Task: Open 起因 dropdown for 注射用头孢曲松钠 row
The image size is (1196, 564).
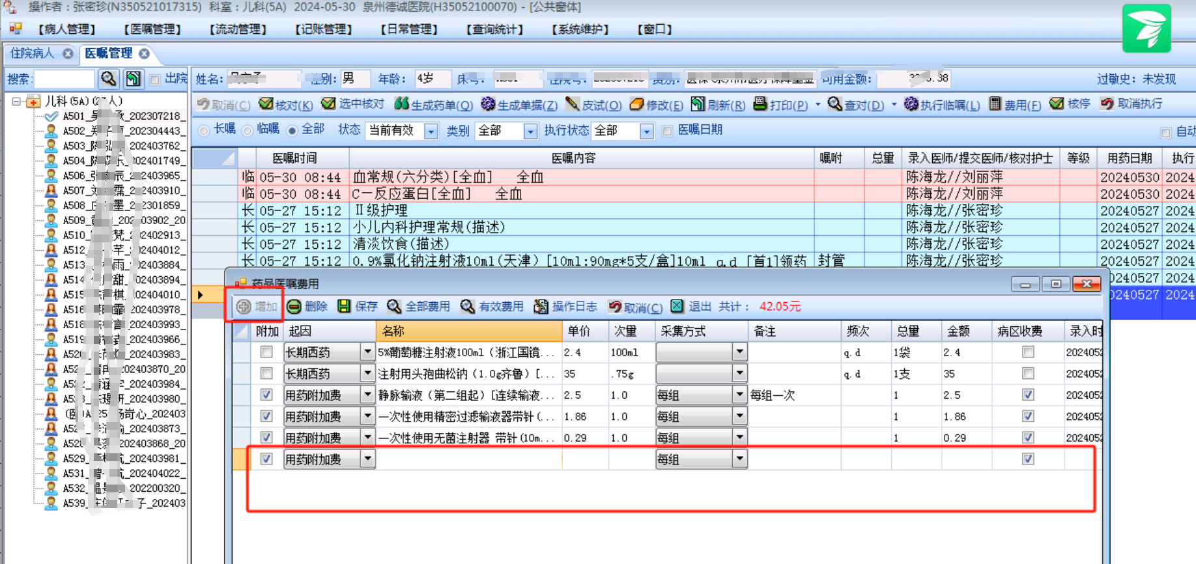Action: tap(367, 374)
